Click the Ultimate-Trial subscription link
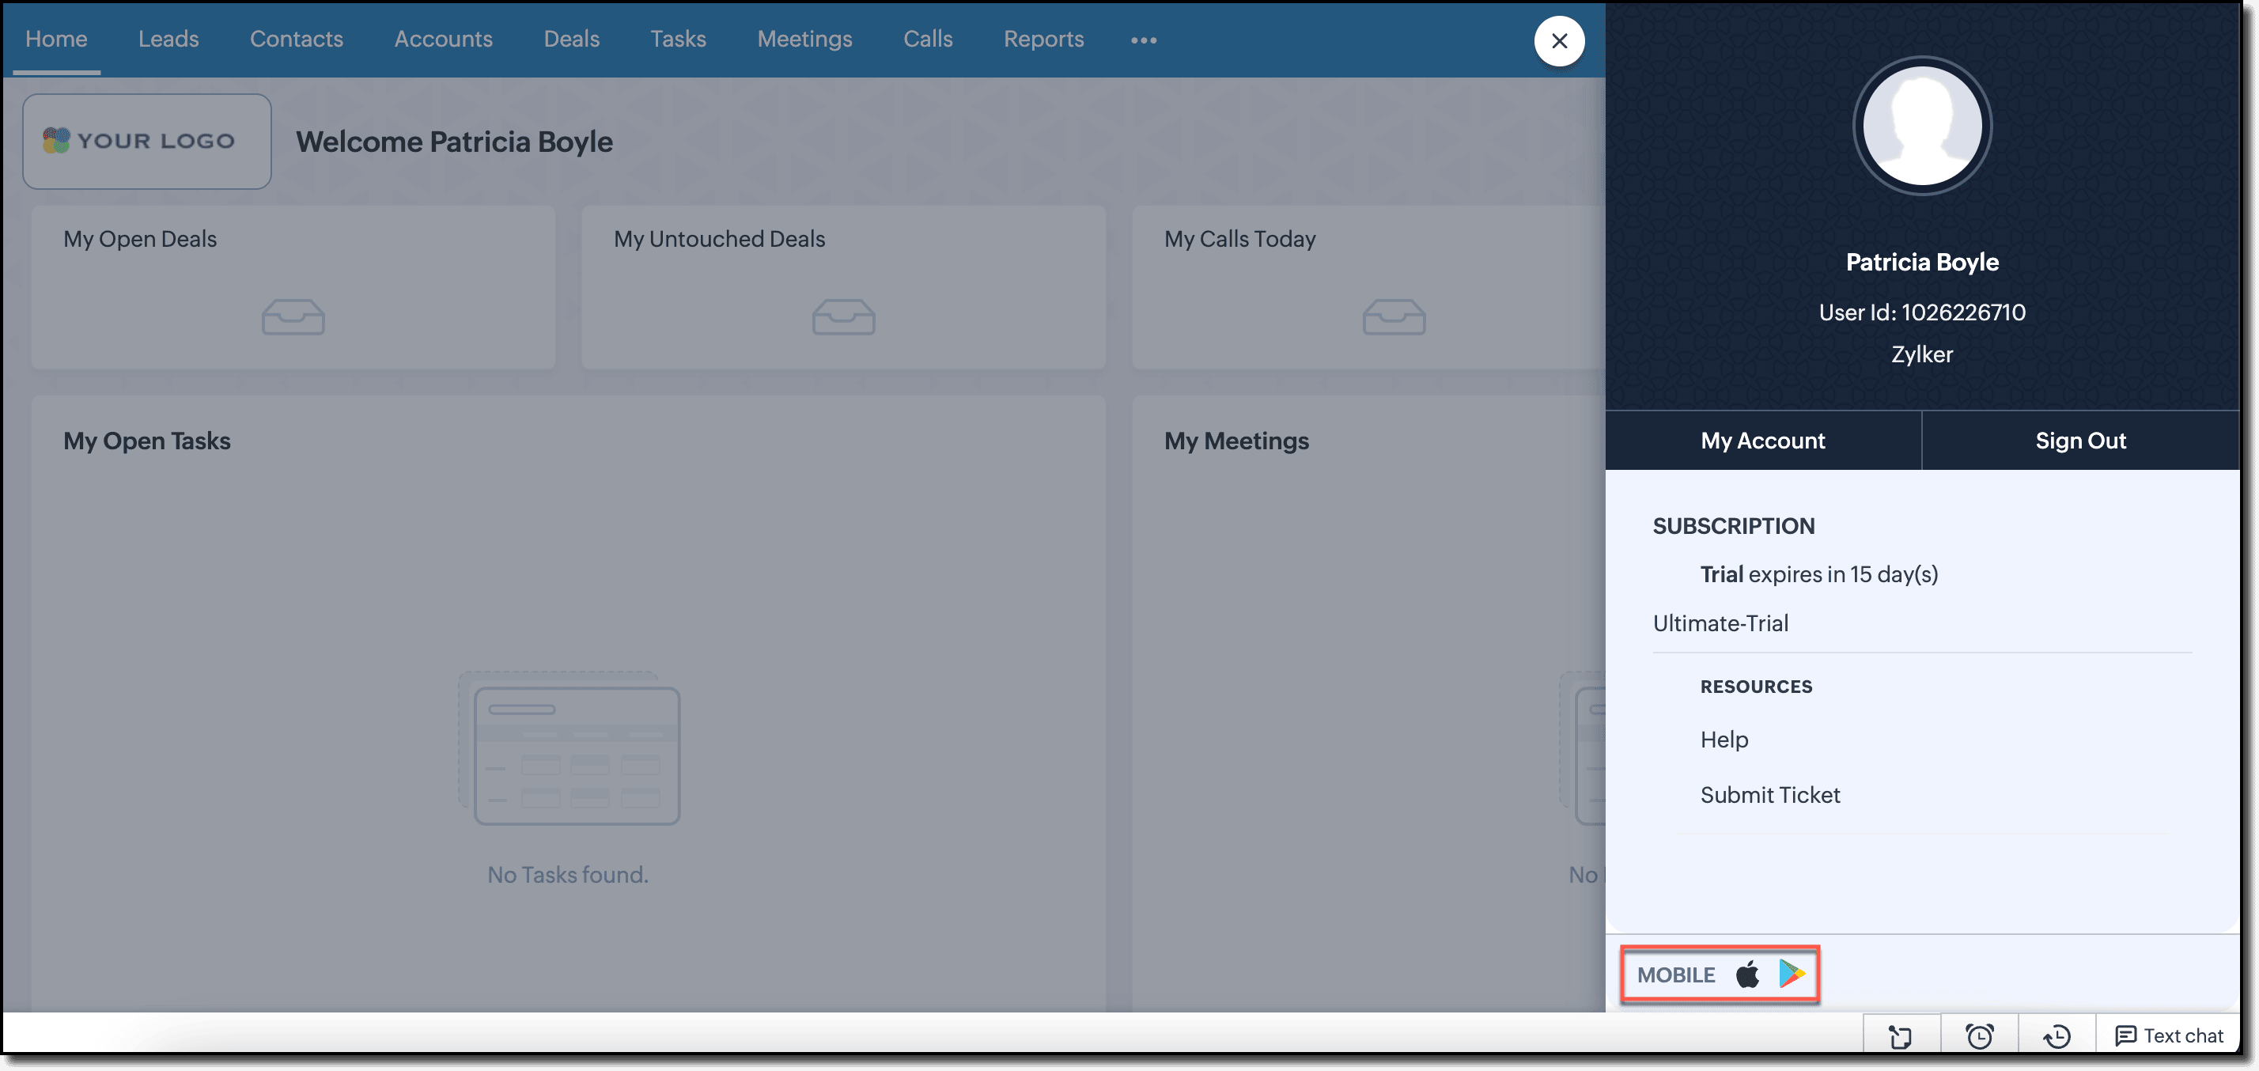This screenshot has height=1071, width=2259. pos(1720,623)
